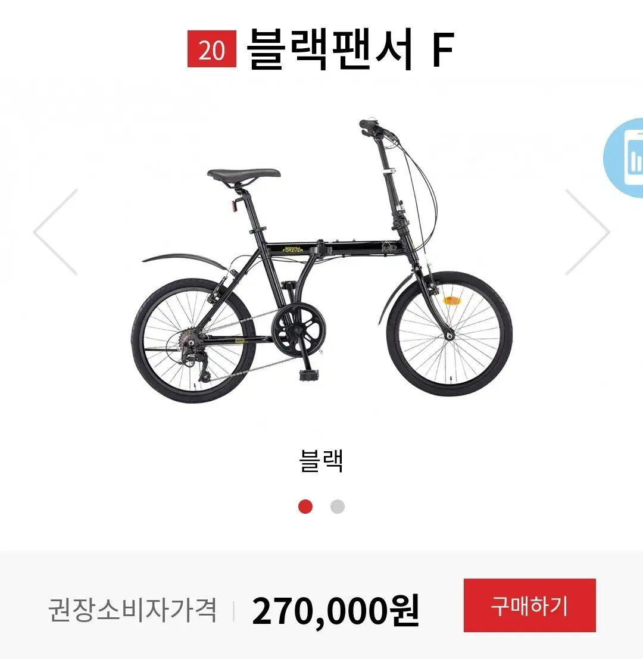Click the 270,000원 price text
Screen dimensions: 643x659
coord(335,610)
